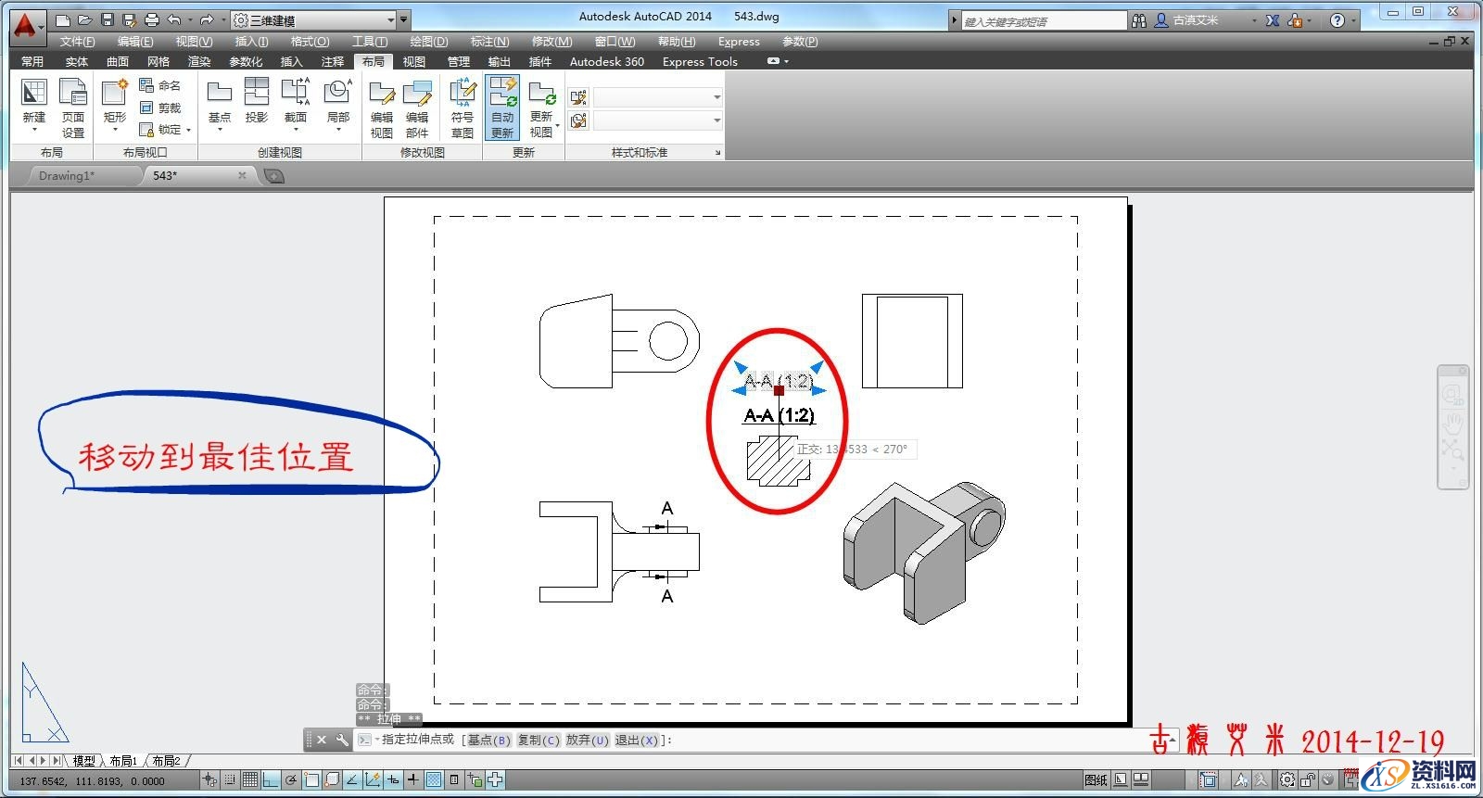Click the 复制(C) command line option

pos(538,740)
